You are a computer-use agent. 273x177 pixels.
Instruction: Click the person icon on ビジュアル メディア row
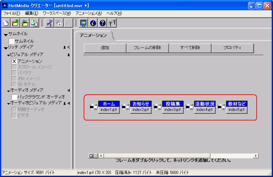click(69, 55)
